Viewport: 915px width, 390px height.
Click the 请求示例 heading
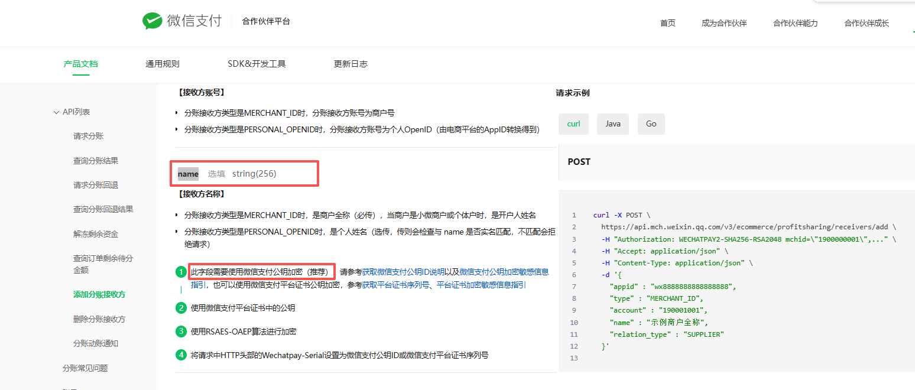click(x=573, y=93)
